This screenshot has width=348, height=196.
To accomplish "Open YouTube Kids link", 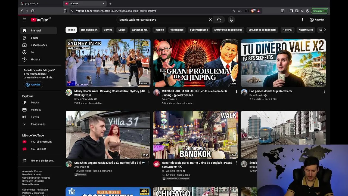I will coord(38,149).
